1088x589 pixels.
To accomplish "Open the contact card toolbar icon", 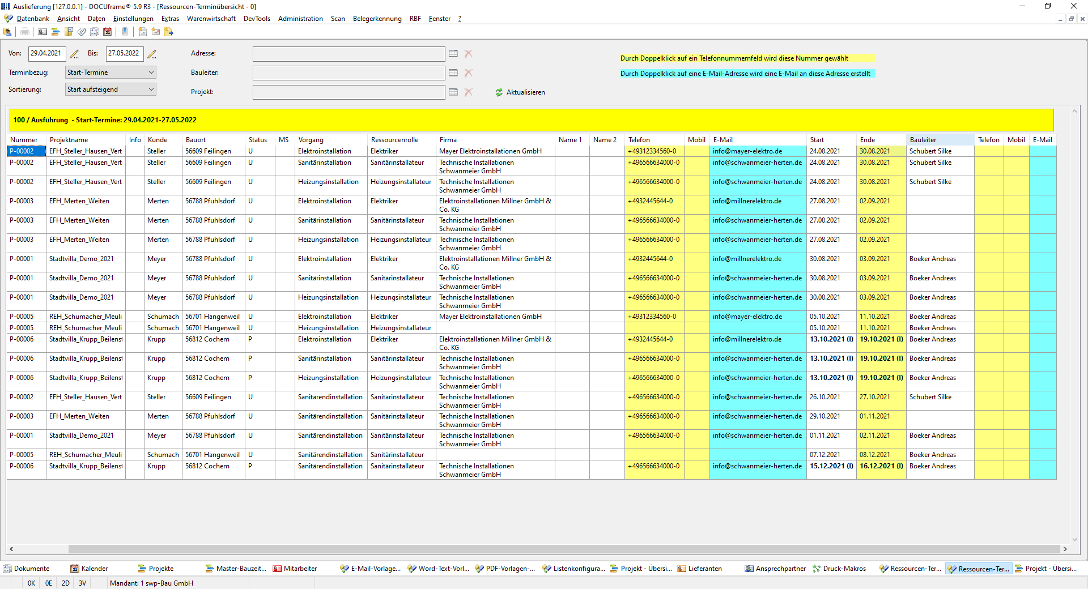I will click(42, 32).
